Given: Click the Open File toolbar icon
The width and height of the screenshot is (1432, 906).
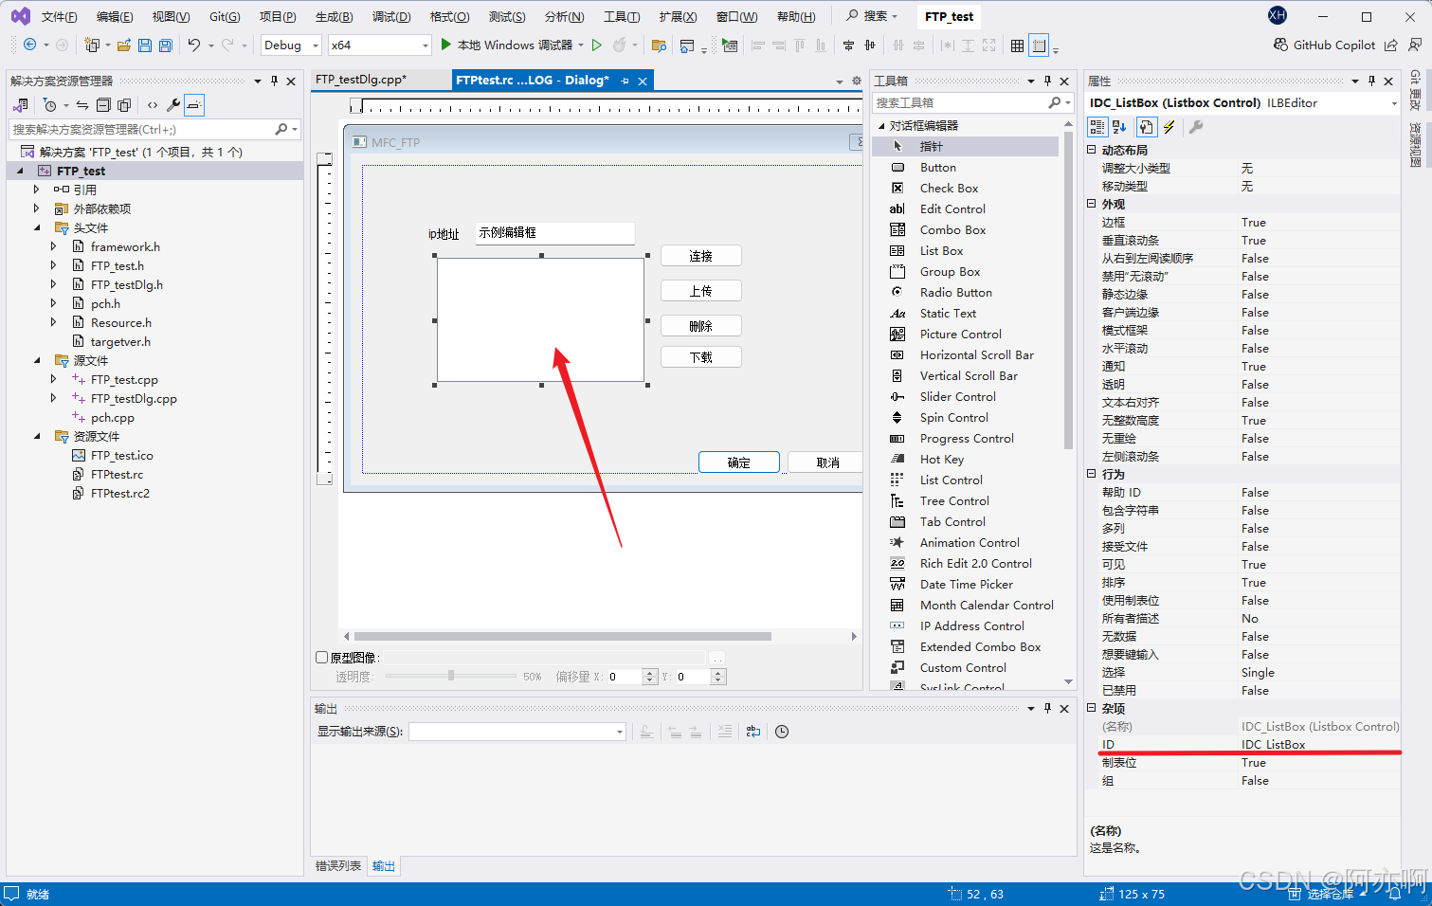Looking at the screenshot, I should pos(123,45).
